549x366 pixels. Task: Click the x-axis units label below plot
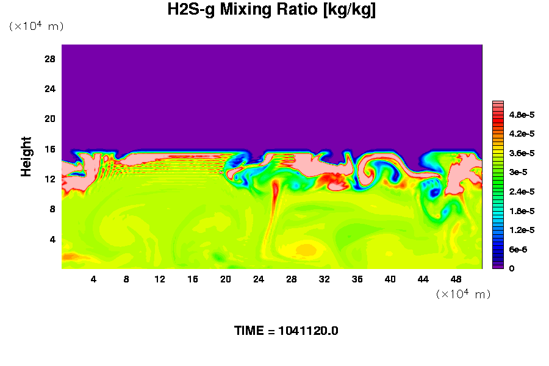click(x=463, y=294)
